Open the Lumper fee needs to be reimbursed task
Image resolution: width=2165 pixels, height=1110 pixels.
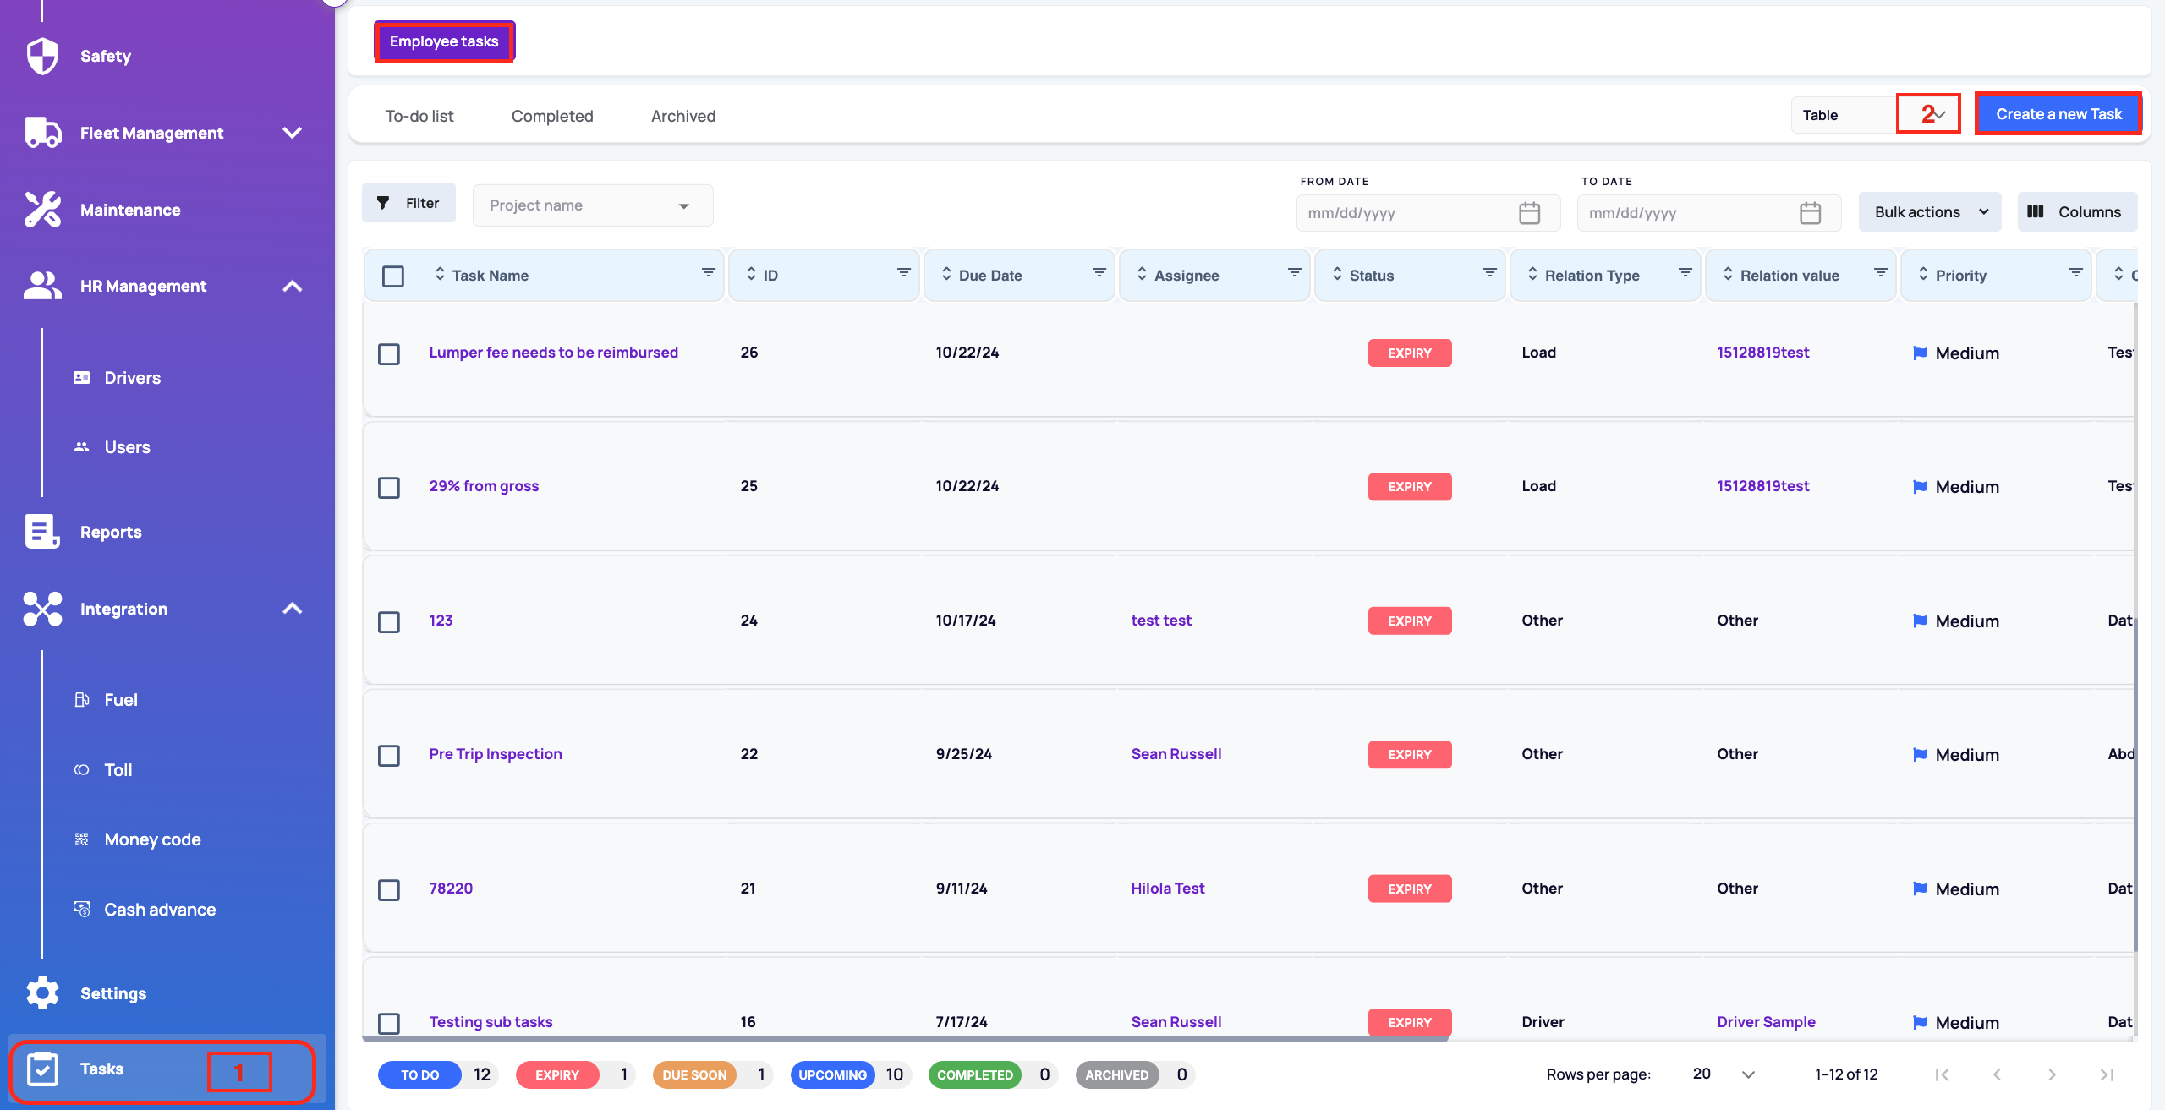(553, 352)
